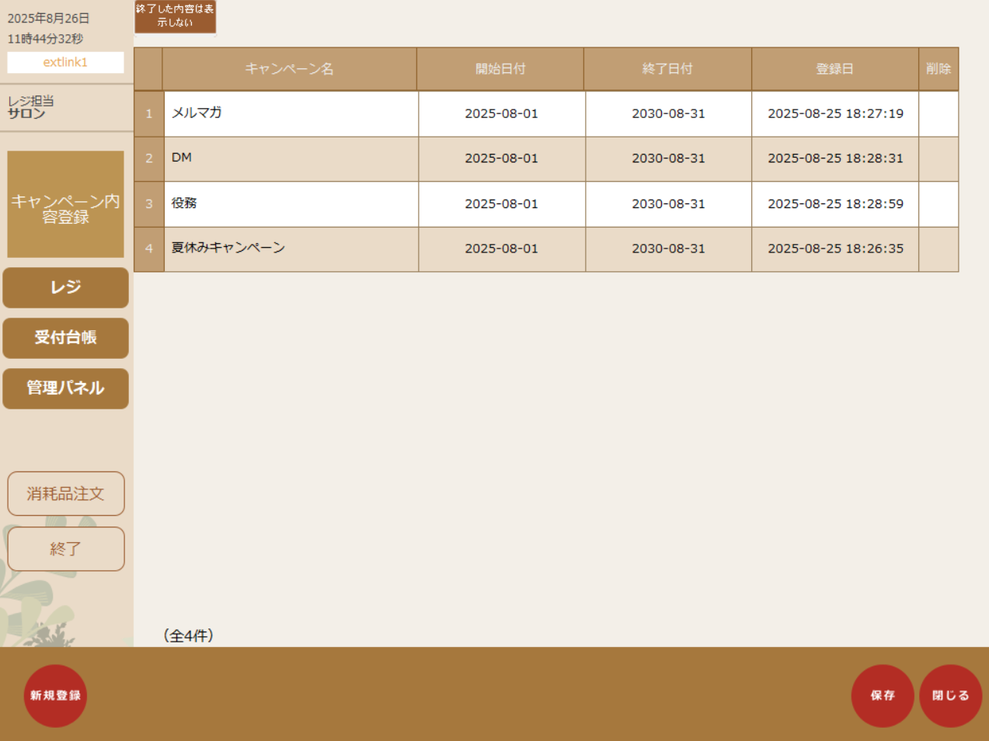Select row 2 DM campaign number
This screenshot has height=741, width=989.
pos(148,158)
